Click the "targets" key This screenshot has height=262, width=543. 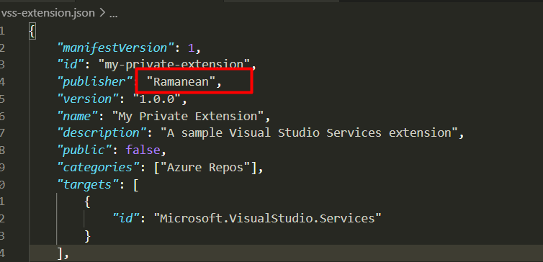click(x=88, y=184)
